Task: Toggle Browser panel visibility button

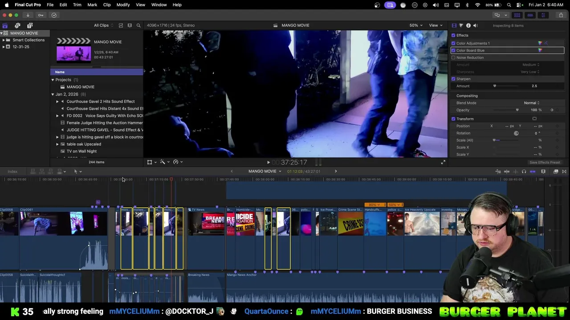Action: point(517,15)
